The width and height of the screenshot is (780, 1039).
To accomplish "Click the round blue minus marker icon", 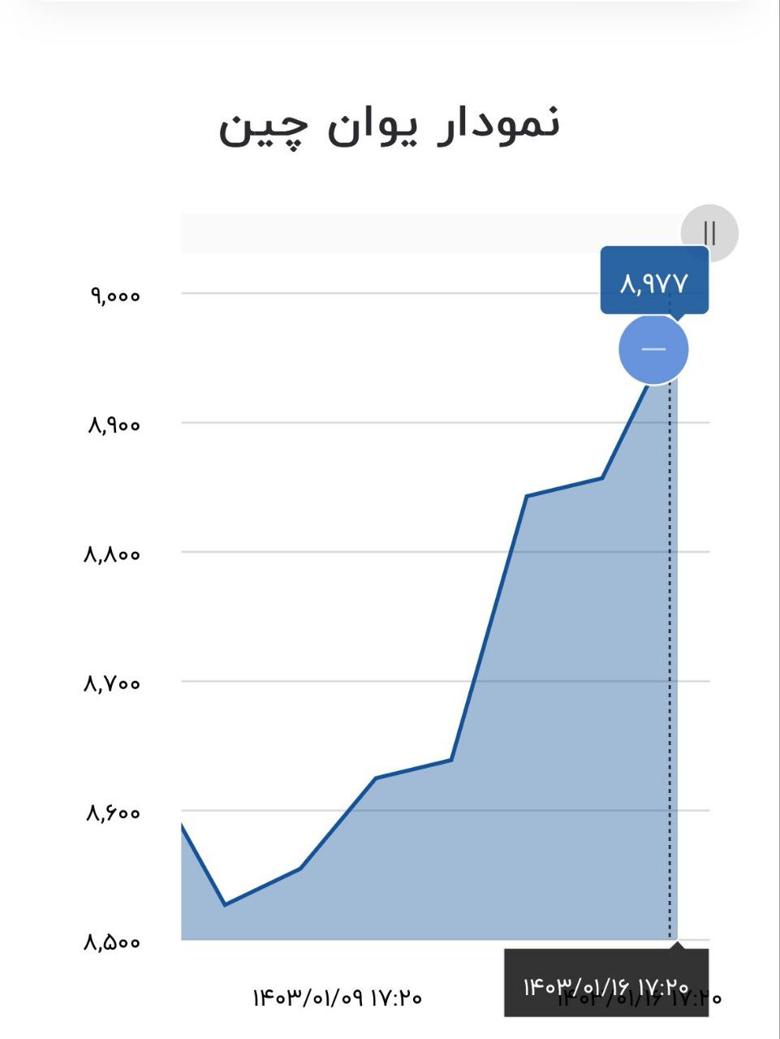I will (653, 349).
